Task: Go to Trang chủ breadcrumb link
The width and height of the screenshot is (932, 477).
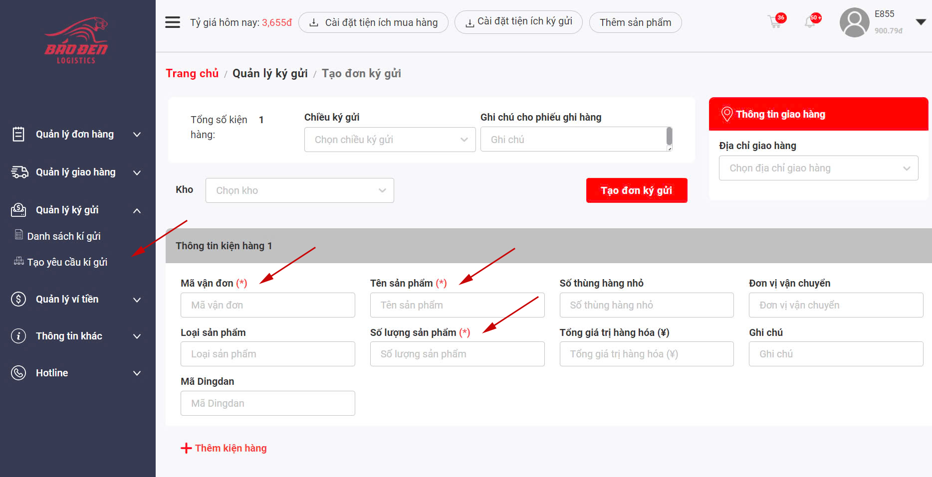Action: (192, 74)
